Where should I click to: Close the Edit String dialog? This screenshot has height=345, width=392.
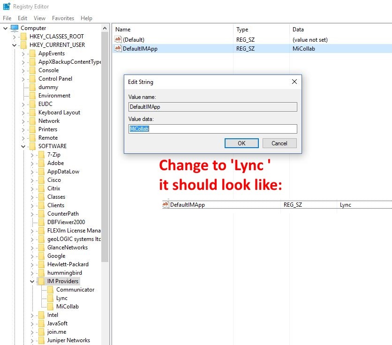294,82
